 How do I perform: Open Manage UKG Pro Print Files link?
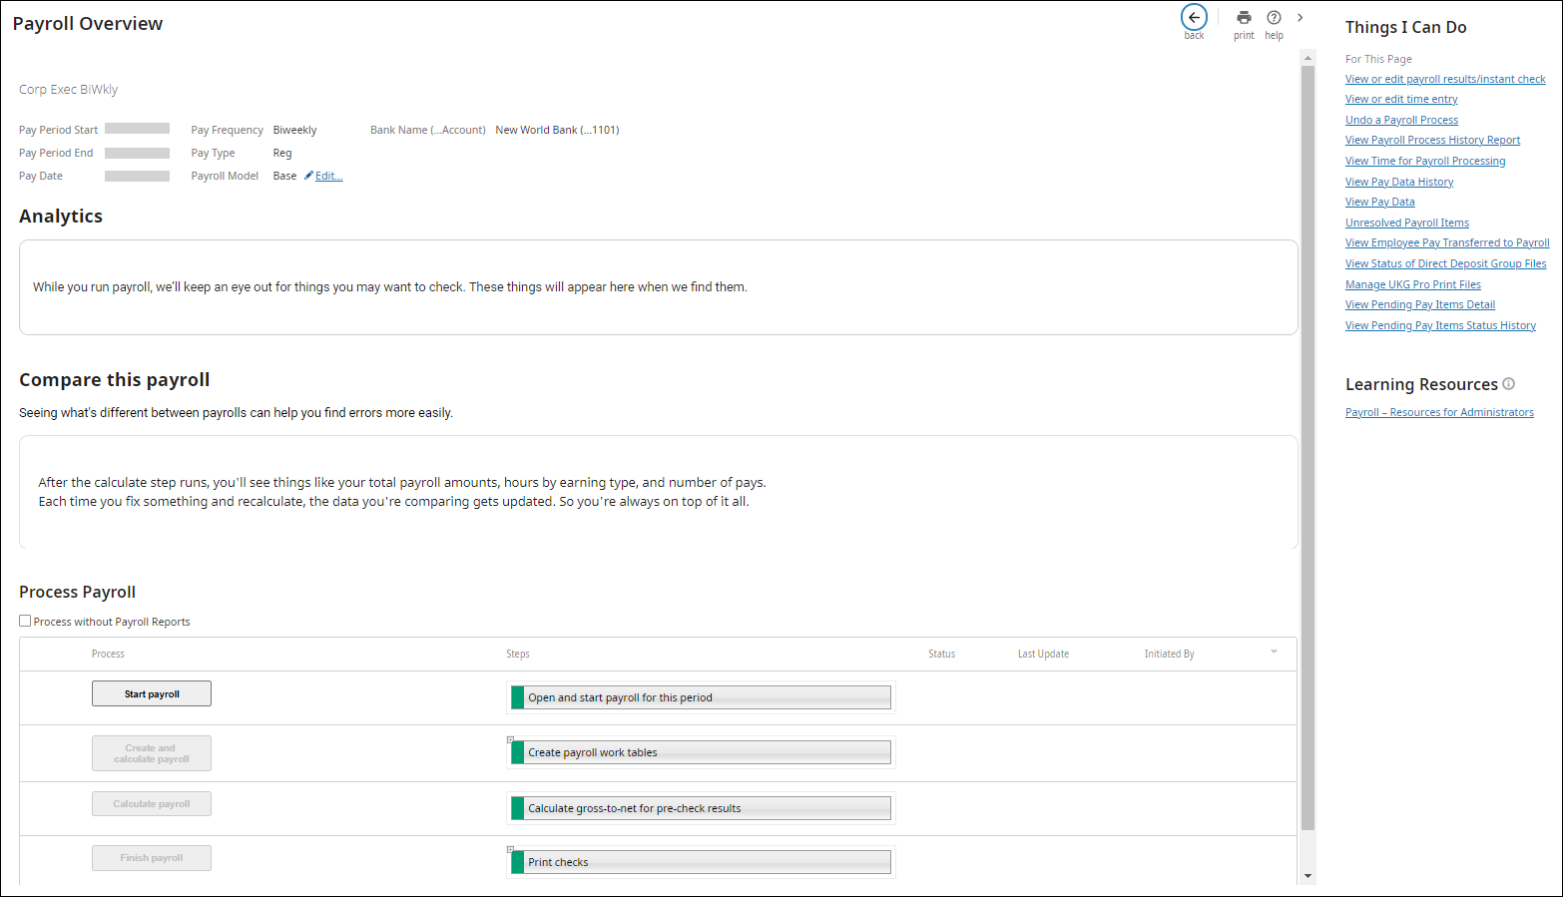1413,284
